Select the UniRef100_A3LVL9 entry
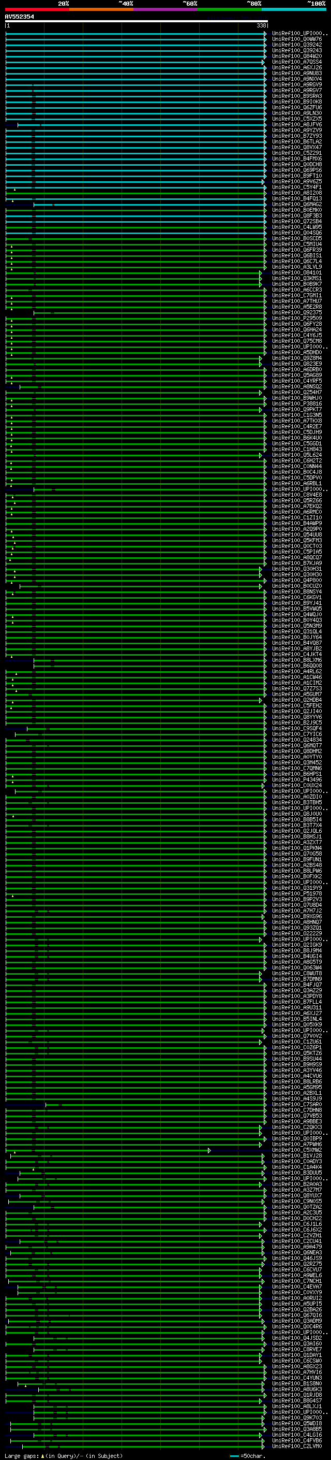This screenshot has width=331, height=1460. [297, 267]
